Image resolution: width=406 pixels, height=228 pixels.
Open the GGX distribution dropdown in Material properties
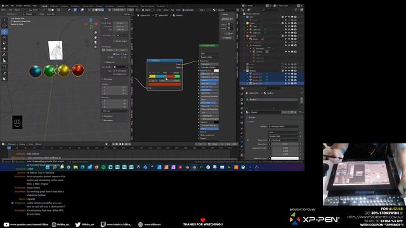click(284, 132)
